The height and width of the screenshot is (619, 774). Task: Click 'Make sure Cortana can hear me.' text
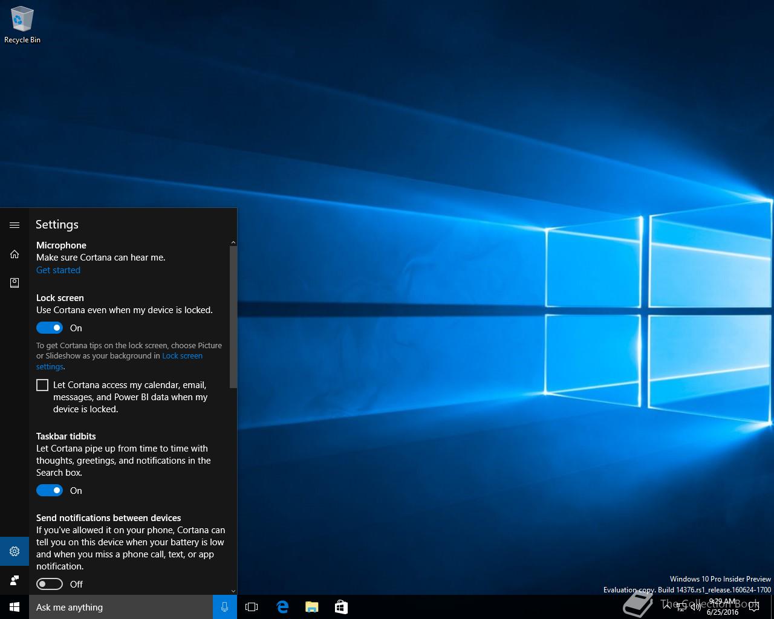[101, 258]
